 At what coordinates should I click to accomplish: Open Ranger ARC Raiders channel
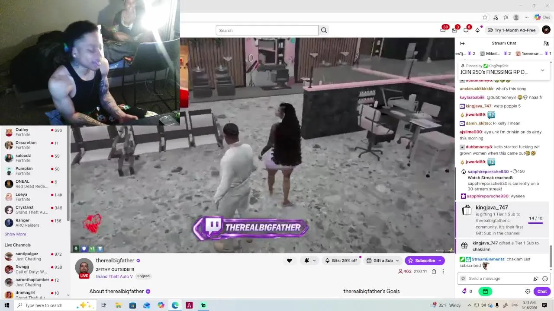click(x=35, y=223)
